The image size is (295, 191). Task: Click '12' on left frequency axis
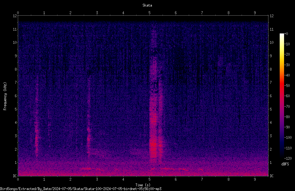coord(15,16)
